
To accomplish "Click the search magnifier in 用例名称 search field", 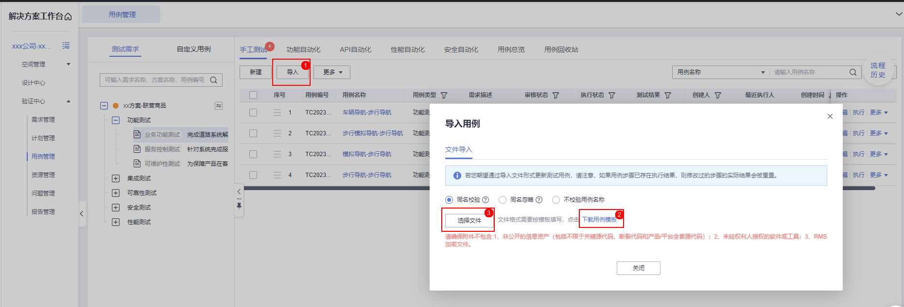I will click(852, 72).
